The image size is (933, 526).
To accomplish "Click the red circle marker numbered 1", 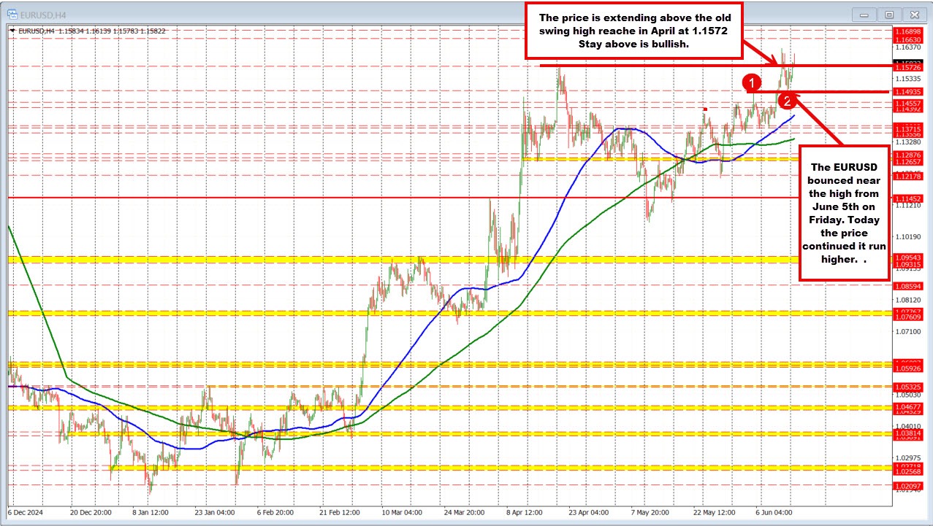I will [x=751, y=83].
